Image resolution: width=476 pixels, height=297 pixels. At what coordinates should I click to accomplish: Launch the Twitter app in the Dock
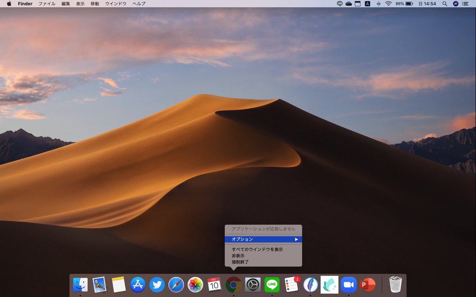point(157,284)
